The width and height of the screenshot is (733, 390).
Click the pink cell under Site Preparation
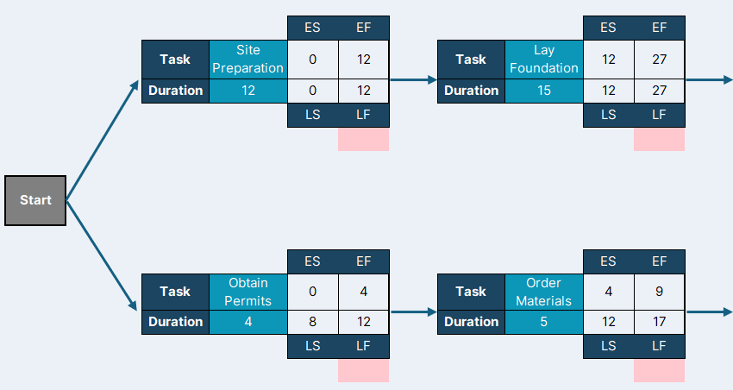(364, 140)
